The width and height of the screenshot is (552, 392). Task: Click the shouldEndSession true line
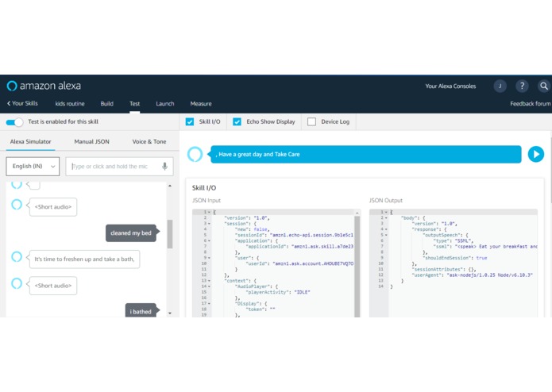click(455, 258)
